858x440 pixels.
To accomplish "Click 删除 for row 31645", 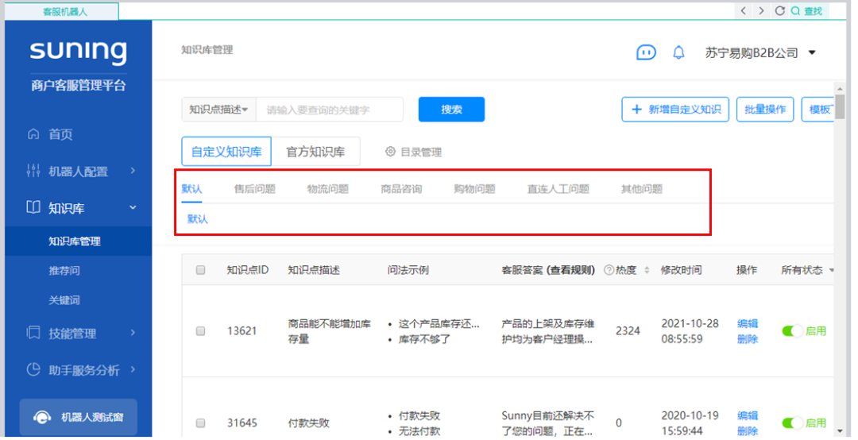I will coord(748,430).
